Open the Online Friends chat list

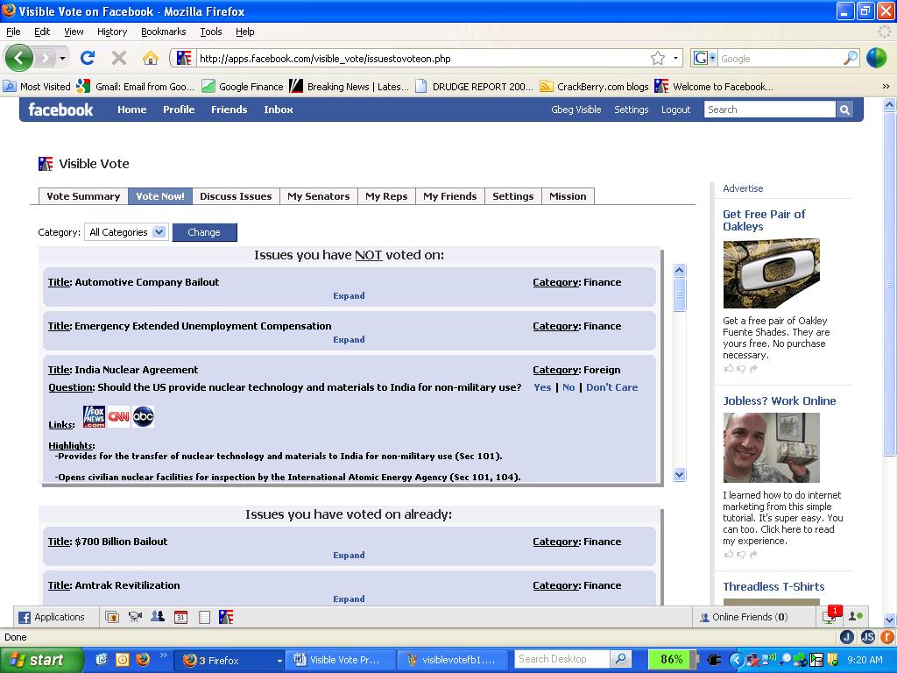coord(750,617)
